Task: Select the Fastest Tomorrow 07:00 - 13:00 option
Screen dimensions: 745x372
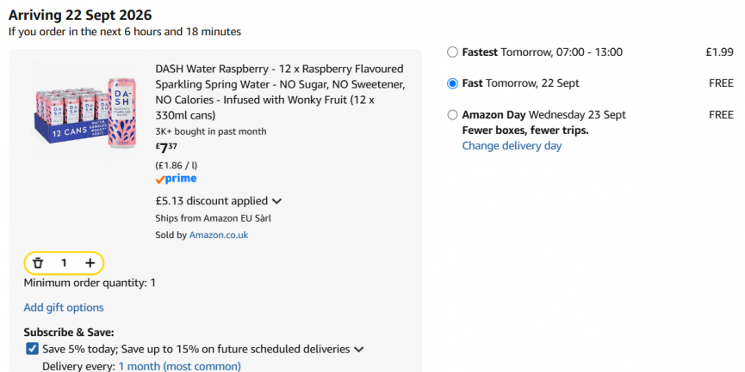Action: coord(452,52)
